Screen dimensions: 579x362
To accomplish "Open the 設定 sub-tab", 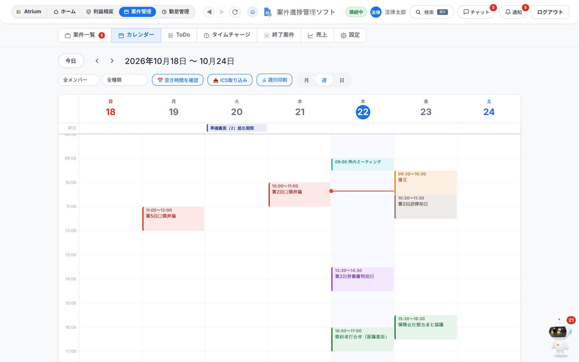I will [x=350, y=35].
